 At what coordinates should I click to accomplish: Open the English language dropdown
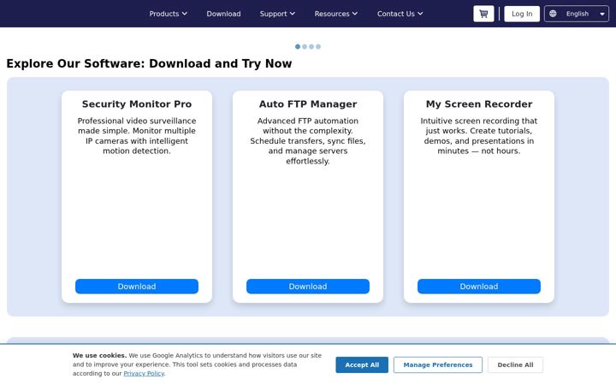[x=577, y=14]
